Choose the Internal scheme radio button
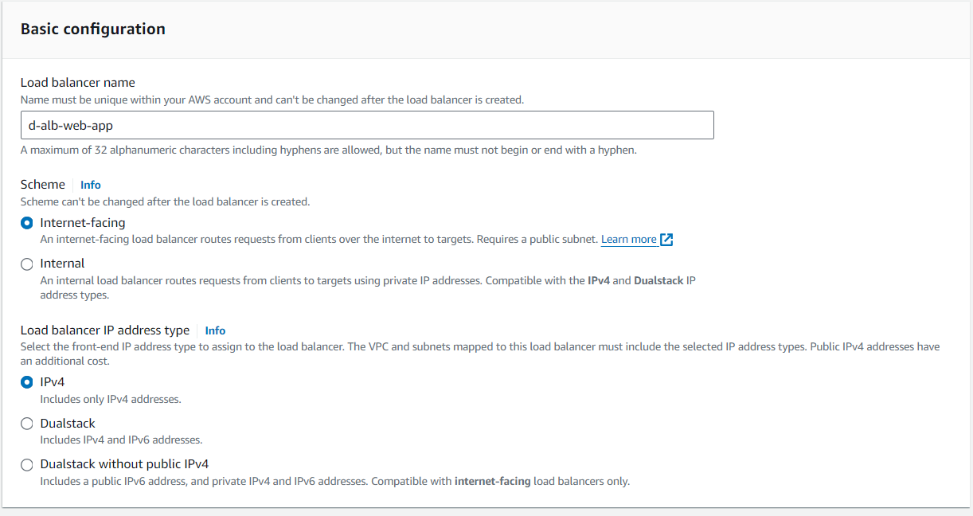Viewport: 973px width, 516px height. pyautogui.click(x=27, y=264)
